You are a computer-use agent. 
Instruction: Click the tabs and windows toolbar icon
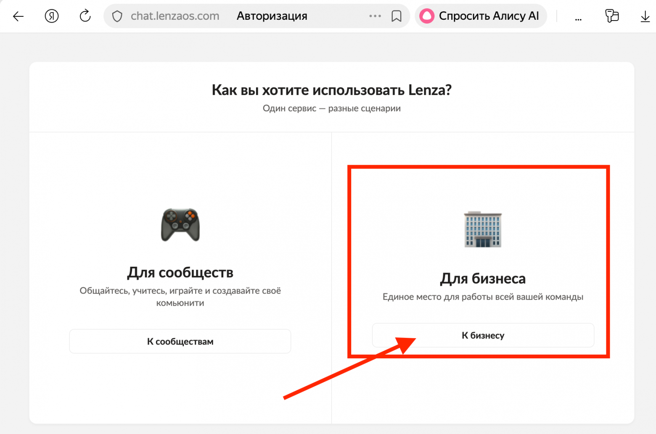(612, 16)
